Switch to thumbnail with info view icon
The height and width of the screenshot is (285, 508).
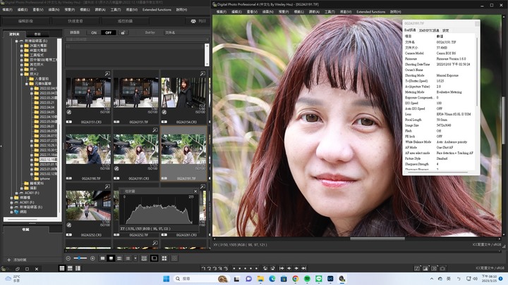(x=119, y=258)
